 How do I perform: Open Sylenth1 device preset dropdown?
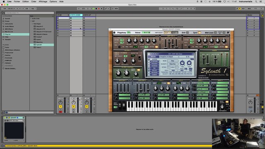(x=16, y=120)
